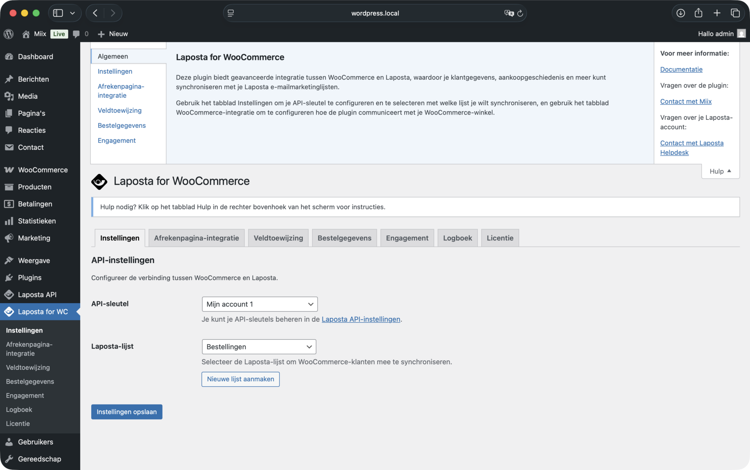This screenshot has height=470, width=750.
Task: Click Instellingen opslaan button
Action: [126, 412]
